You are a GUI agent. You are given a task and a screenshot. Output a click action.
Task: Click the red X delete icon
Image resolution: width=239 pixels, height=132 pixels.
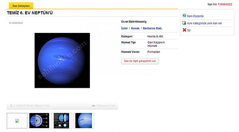click(x=185, y=30)
